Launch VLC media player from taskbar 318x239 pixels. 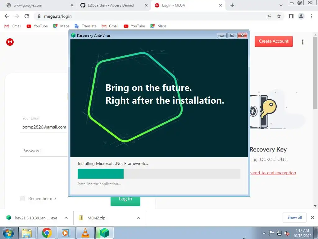tap(85, 233)
